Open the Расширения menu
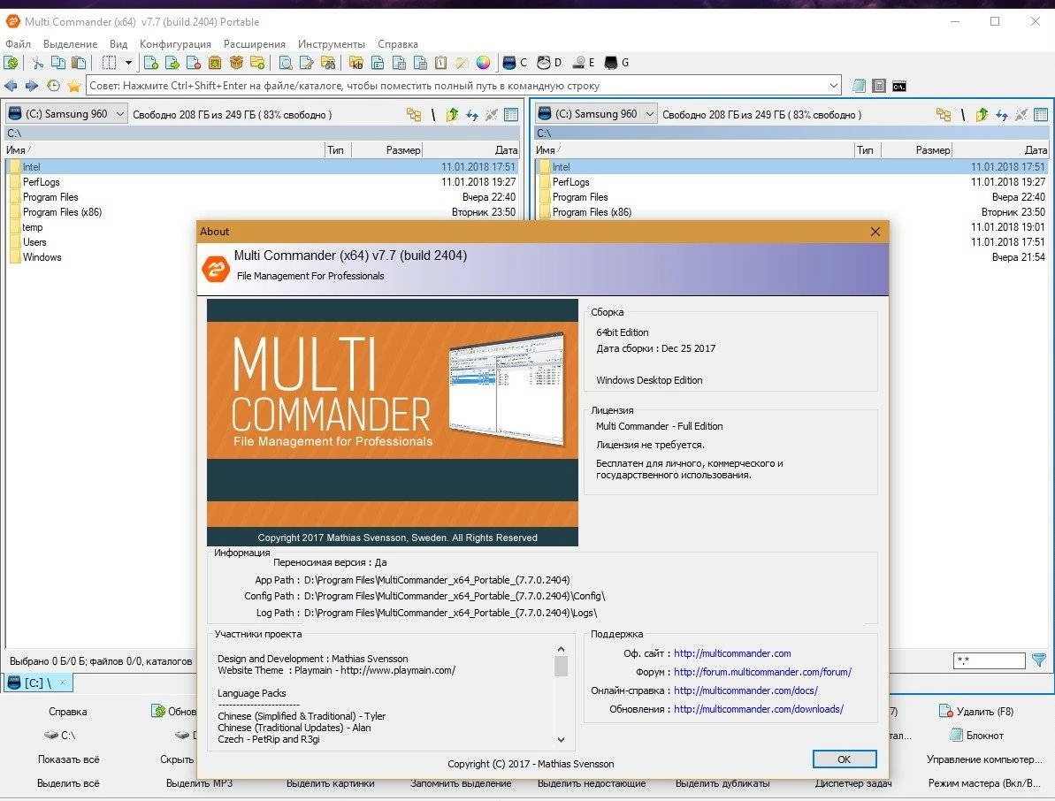The width and height of the screenshot is (1055, 801). pyautogui.click(x=255, y=43)
